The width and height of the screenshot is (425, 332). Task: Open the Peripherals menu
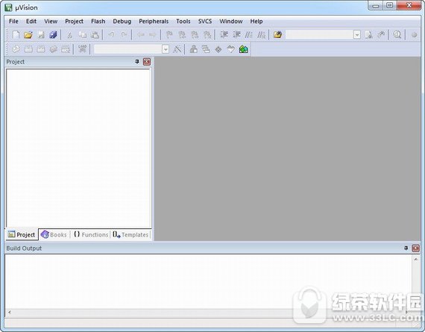coord(154,21)
